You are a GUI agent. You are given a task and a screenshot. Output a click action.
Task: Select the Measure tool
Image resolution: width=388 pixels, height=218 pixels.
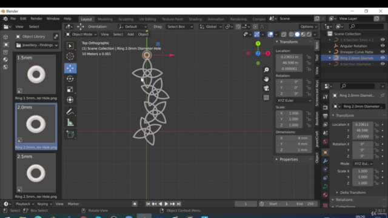[x=70, y=122]
